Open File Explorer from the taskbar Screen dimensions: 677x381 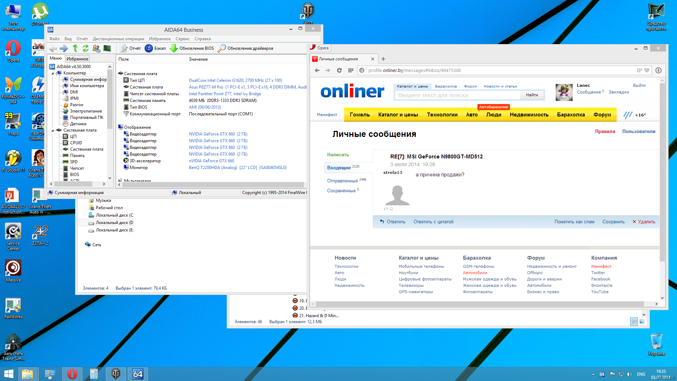tap(27, 374)
